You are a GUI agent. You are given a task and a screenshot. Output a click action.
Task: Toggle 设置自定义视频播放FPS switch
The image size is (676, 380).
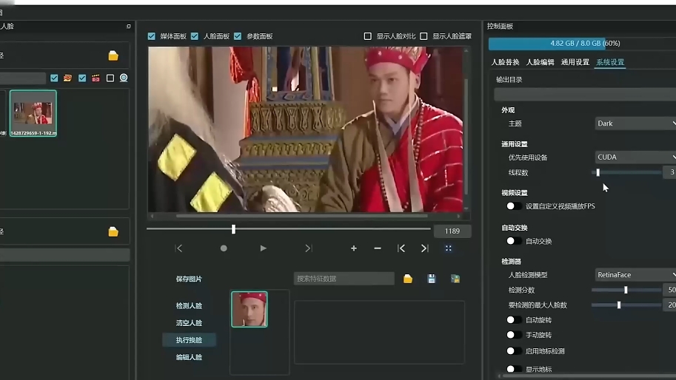coord(513,206)
